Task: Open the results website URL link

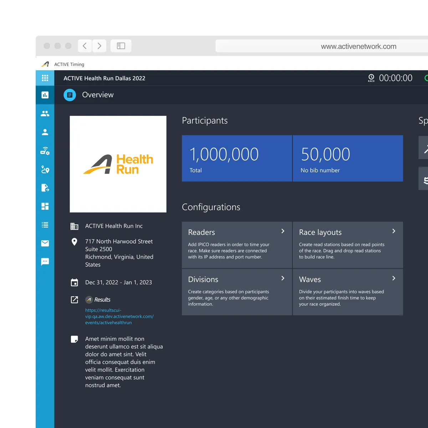Action: [119, 316]
